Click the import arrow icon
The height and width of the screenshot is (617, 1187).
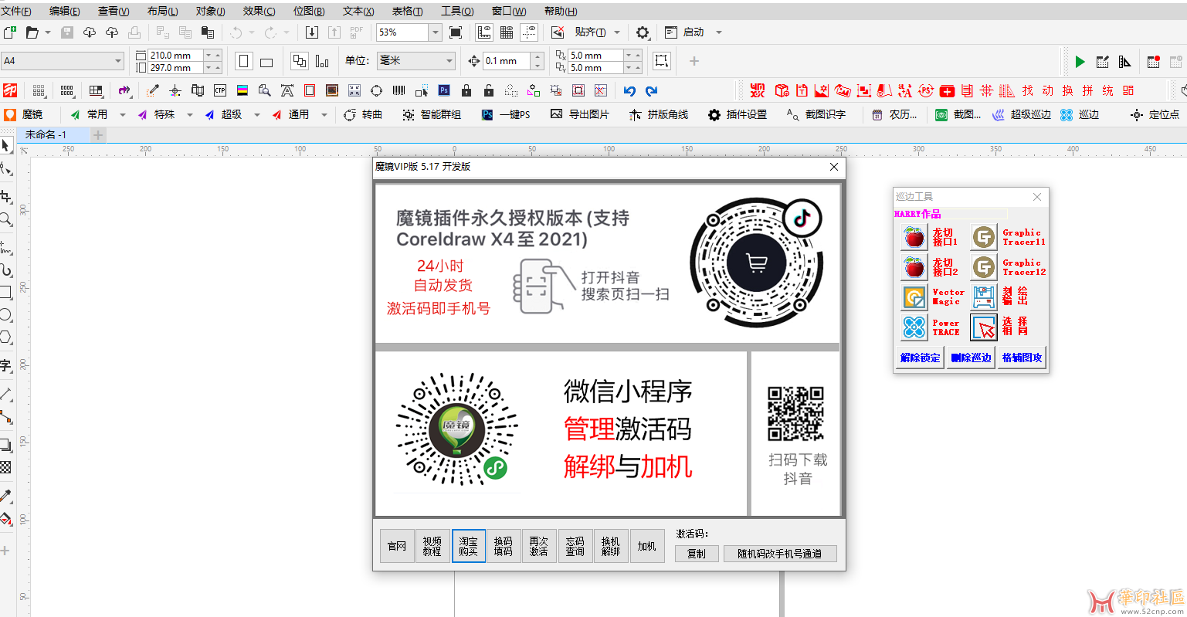point(312,32)
